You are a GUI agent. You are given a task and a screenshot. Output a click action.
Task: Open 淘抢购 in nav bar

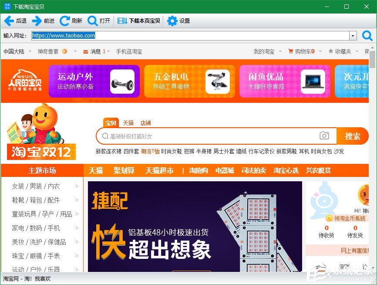199,170
